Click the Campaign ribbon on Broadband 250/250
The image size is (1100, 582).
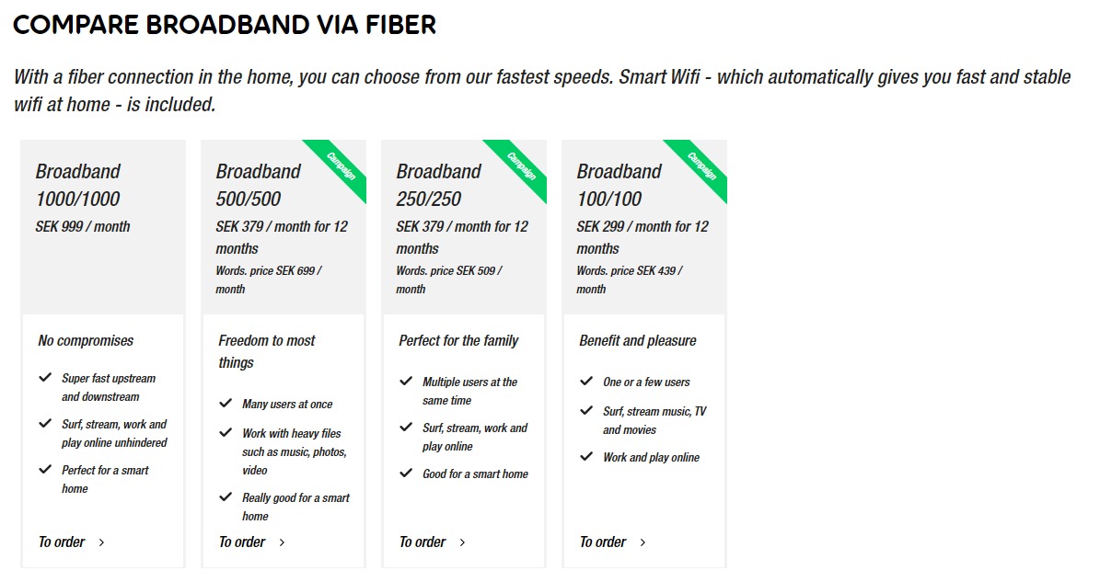[x=521, y=166]
